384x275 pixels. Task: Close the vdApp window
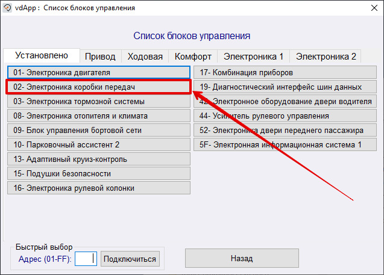374,8
